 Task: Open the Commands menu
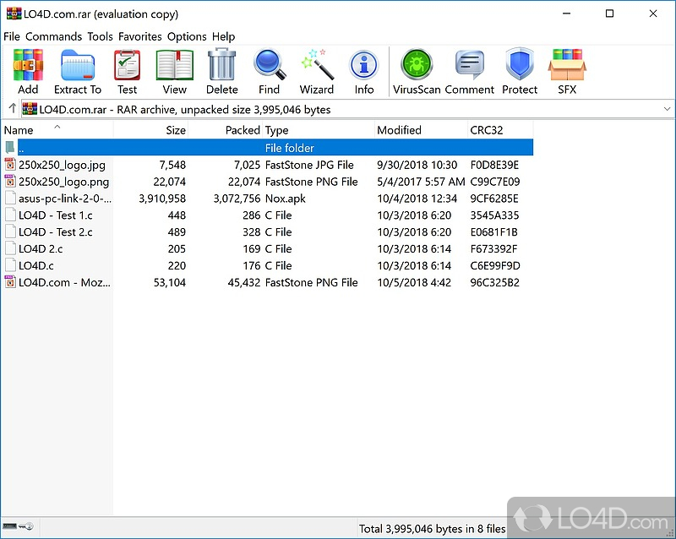[x=53, y=36]
